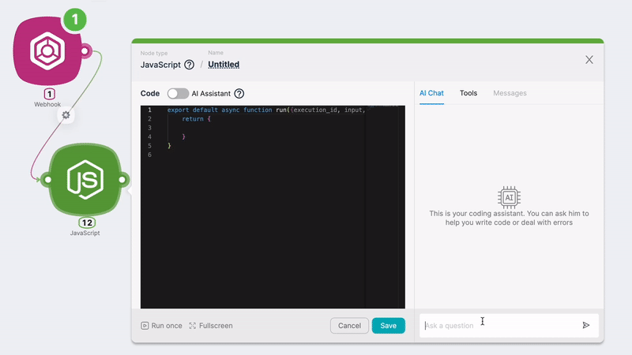The image size is (632, 355).
Task: Click the Webhook node output connector dot
Action: [x=86, y=52]
